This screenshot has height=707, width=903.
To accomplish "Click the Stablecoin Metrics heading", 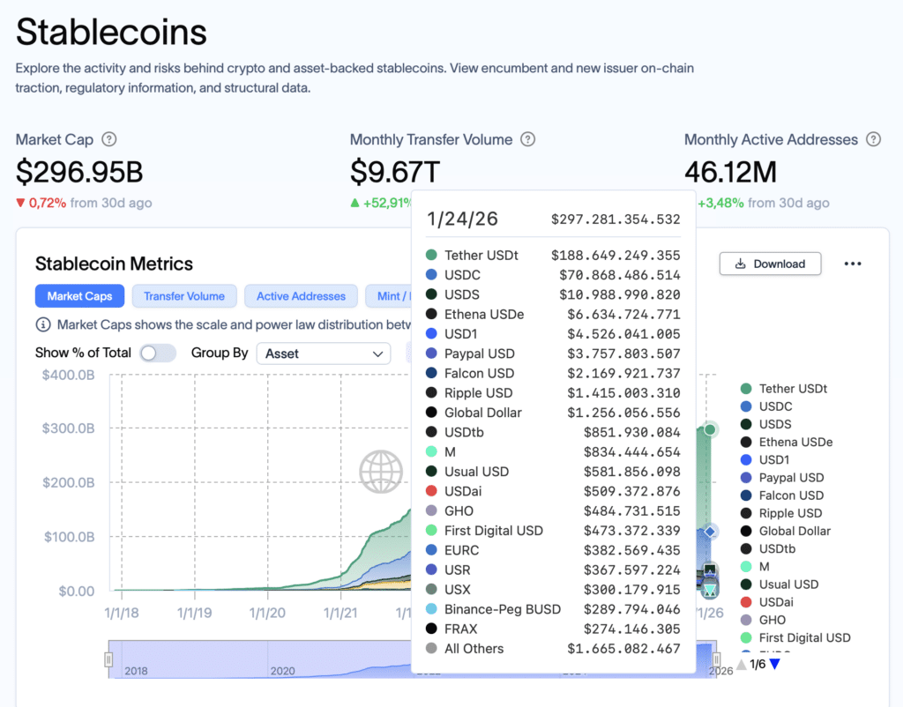I will pos(114,264).
